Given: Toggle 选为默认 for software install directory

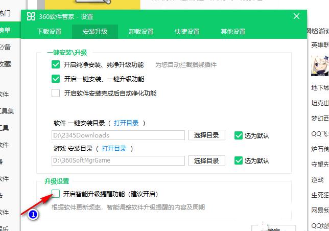Looking at the screenshot, I should [x=239, y=135].
